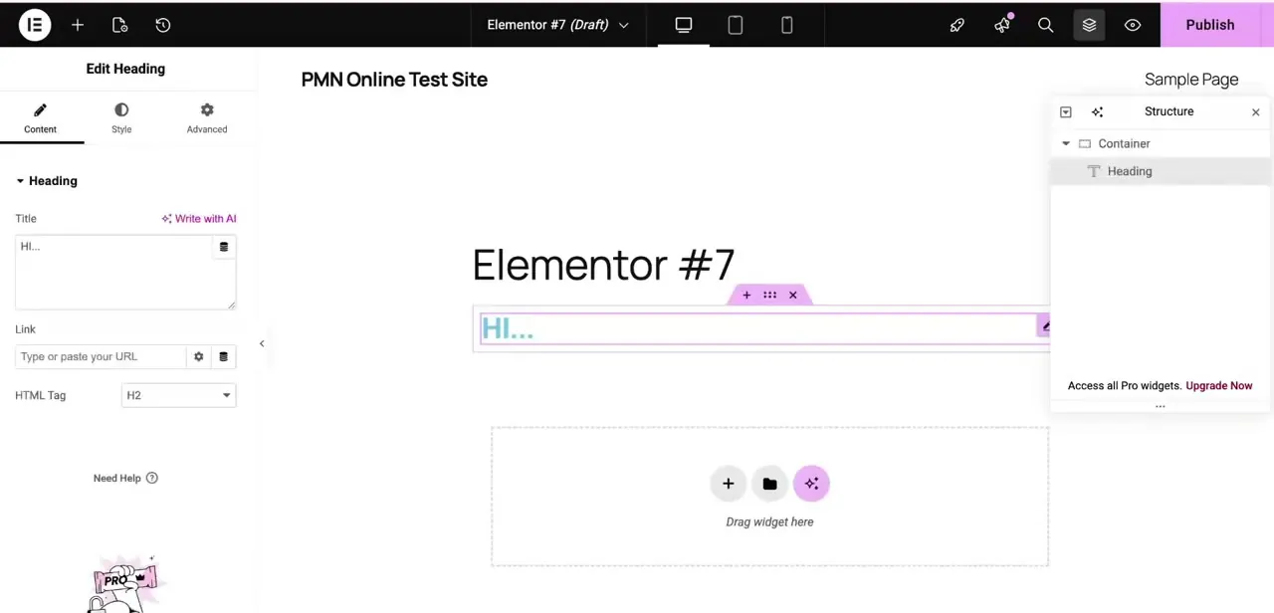Click the Need Help question mark icon
This screenshot has width=1274, height=613.
[152, 479]
